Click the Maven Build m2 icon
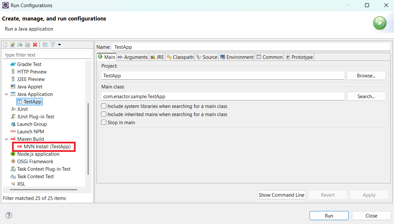 (x=13, y=139)
